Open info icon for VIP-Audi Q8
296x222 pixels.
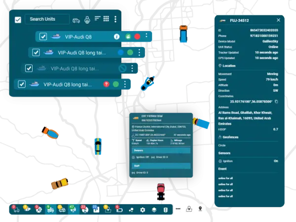tap(116, 37)
